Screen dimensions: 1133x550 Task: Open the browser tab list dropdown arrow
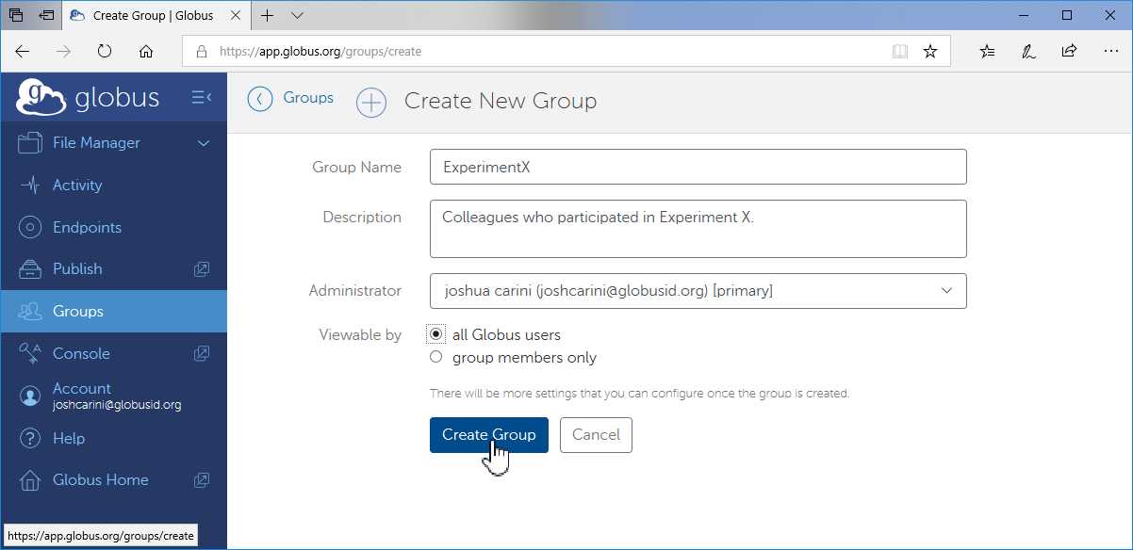298,16
